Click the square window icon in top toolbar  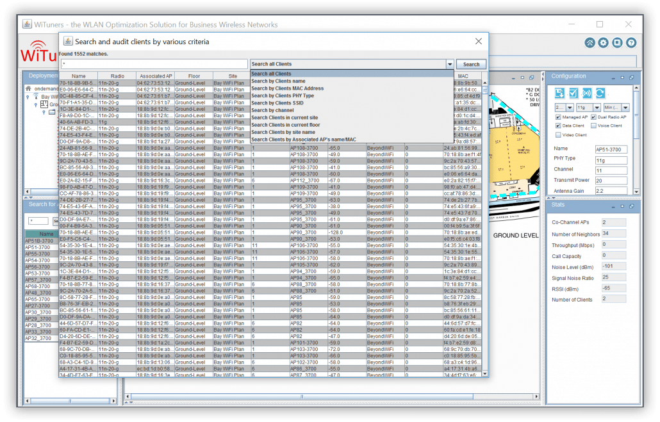point(618,43)
